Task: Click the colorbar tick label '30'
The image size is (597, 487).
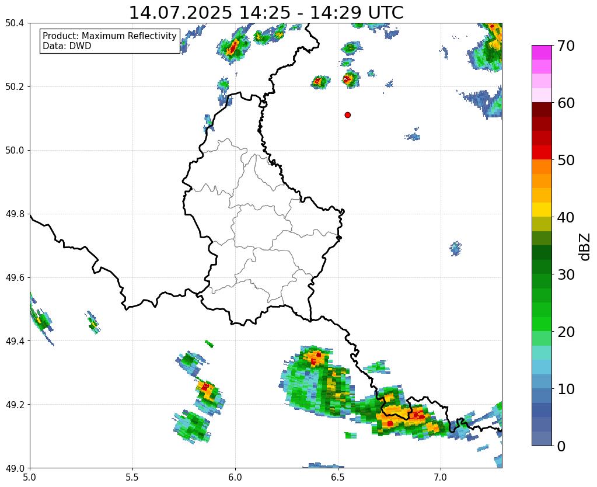Action: [x=566, y=274]
